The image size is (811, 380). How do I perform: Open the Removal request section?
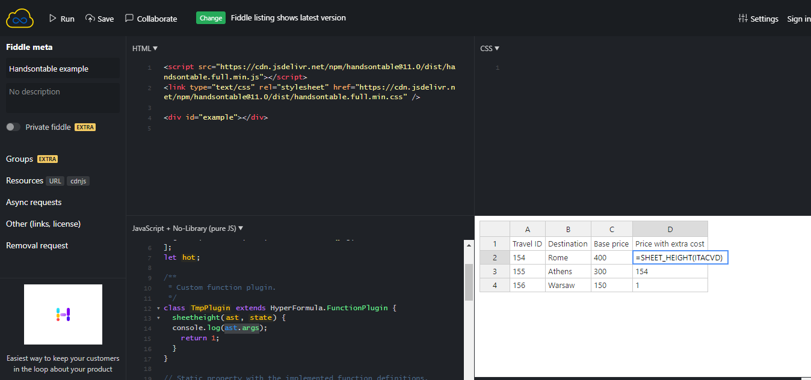click(37, 245)
